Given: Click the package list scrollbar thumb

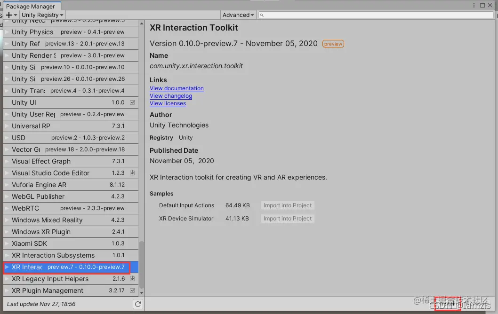Looking at the screenshot, I should coord(142,265).
